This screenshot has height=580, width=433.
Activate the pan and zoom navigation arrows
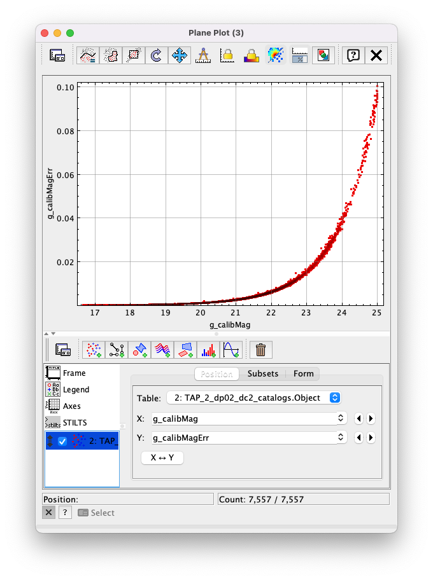pos(180,55)
